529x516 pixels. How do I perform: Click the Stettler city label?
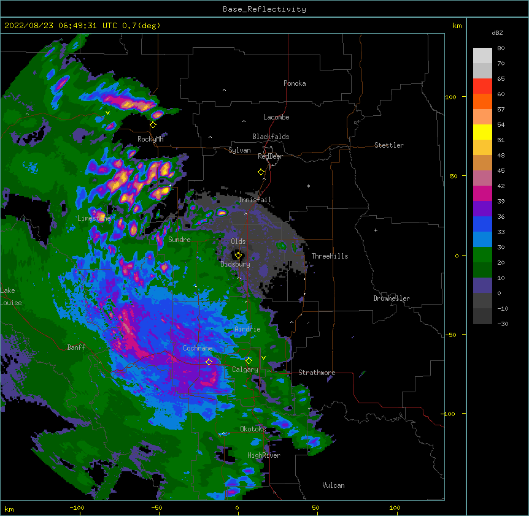pyautogui.click(x=389, y=145)
